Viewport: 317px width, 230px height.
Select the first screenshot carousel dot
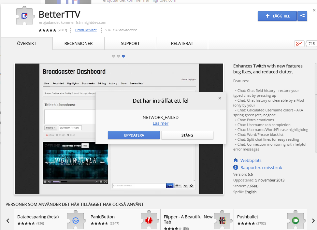[114, 56]
